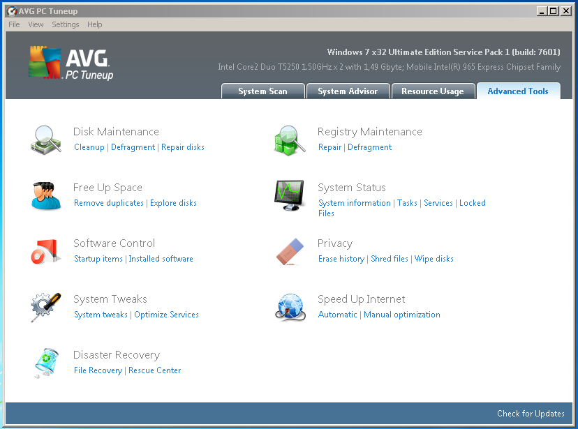The image size is (578, 429).
Task: Open Defragment under Registry Maintenance
Action: tap(370, 147)
